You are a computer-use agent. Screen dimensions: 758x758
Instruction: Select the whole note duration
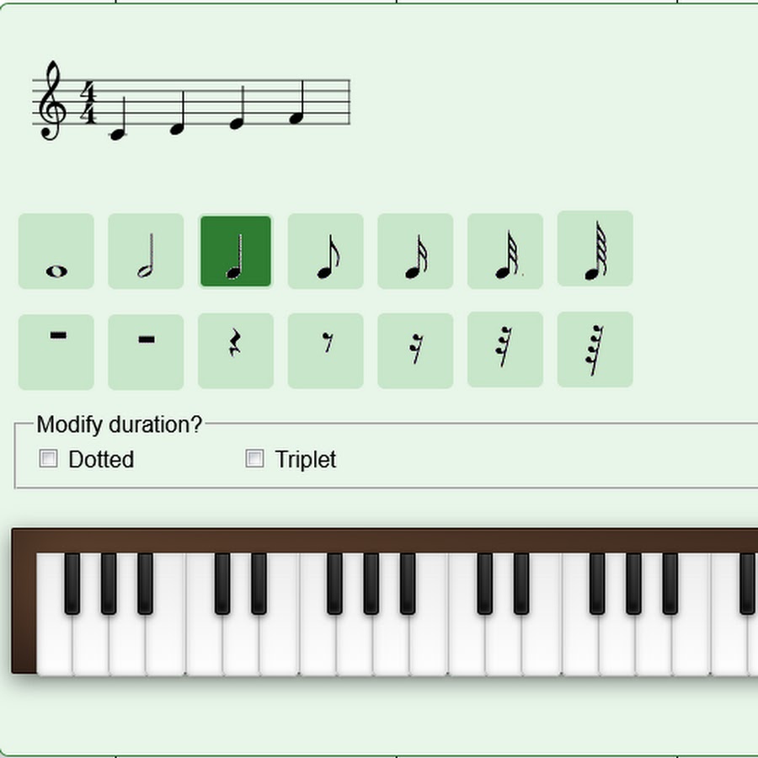pos(56,251)
